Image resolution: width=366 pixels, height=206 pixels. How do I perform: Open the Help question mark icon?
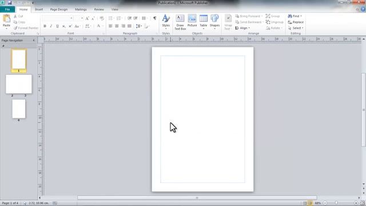coord(363,9)
